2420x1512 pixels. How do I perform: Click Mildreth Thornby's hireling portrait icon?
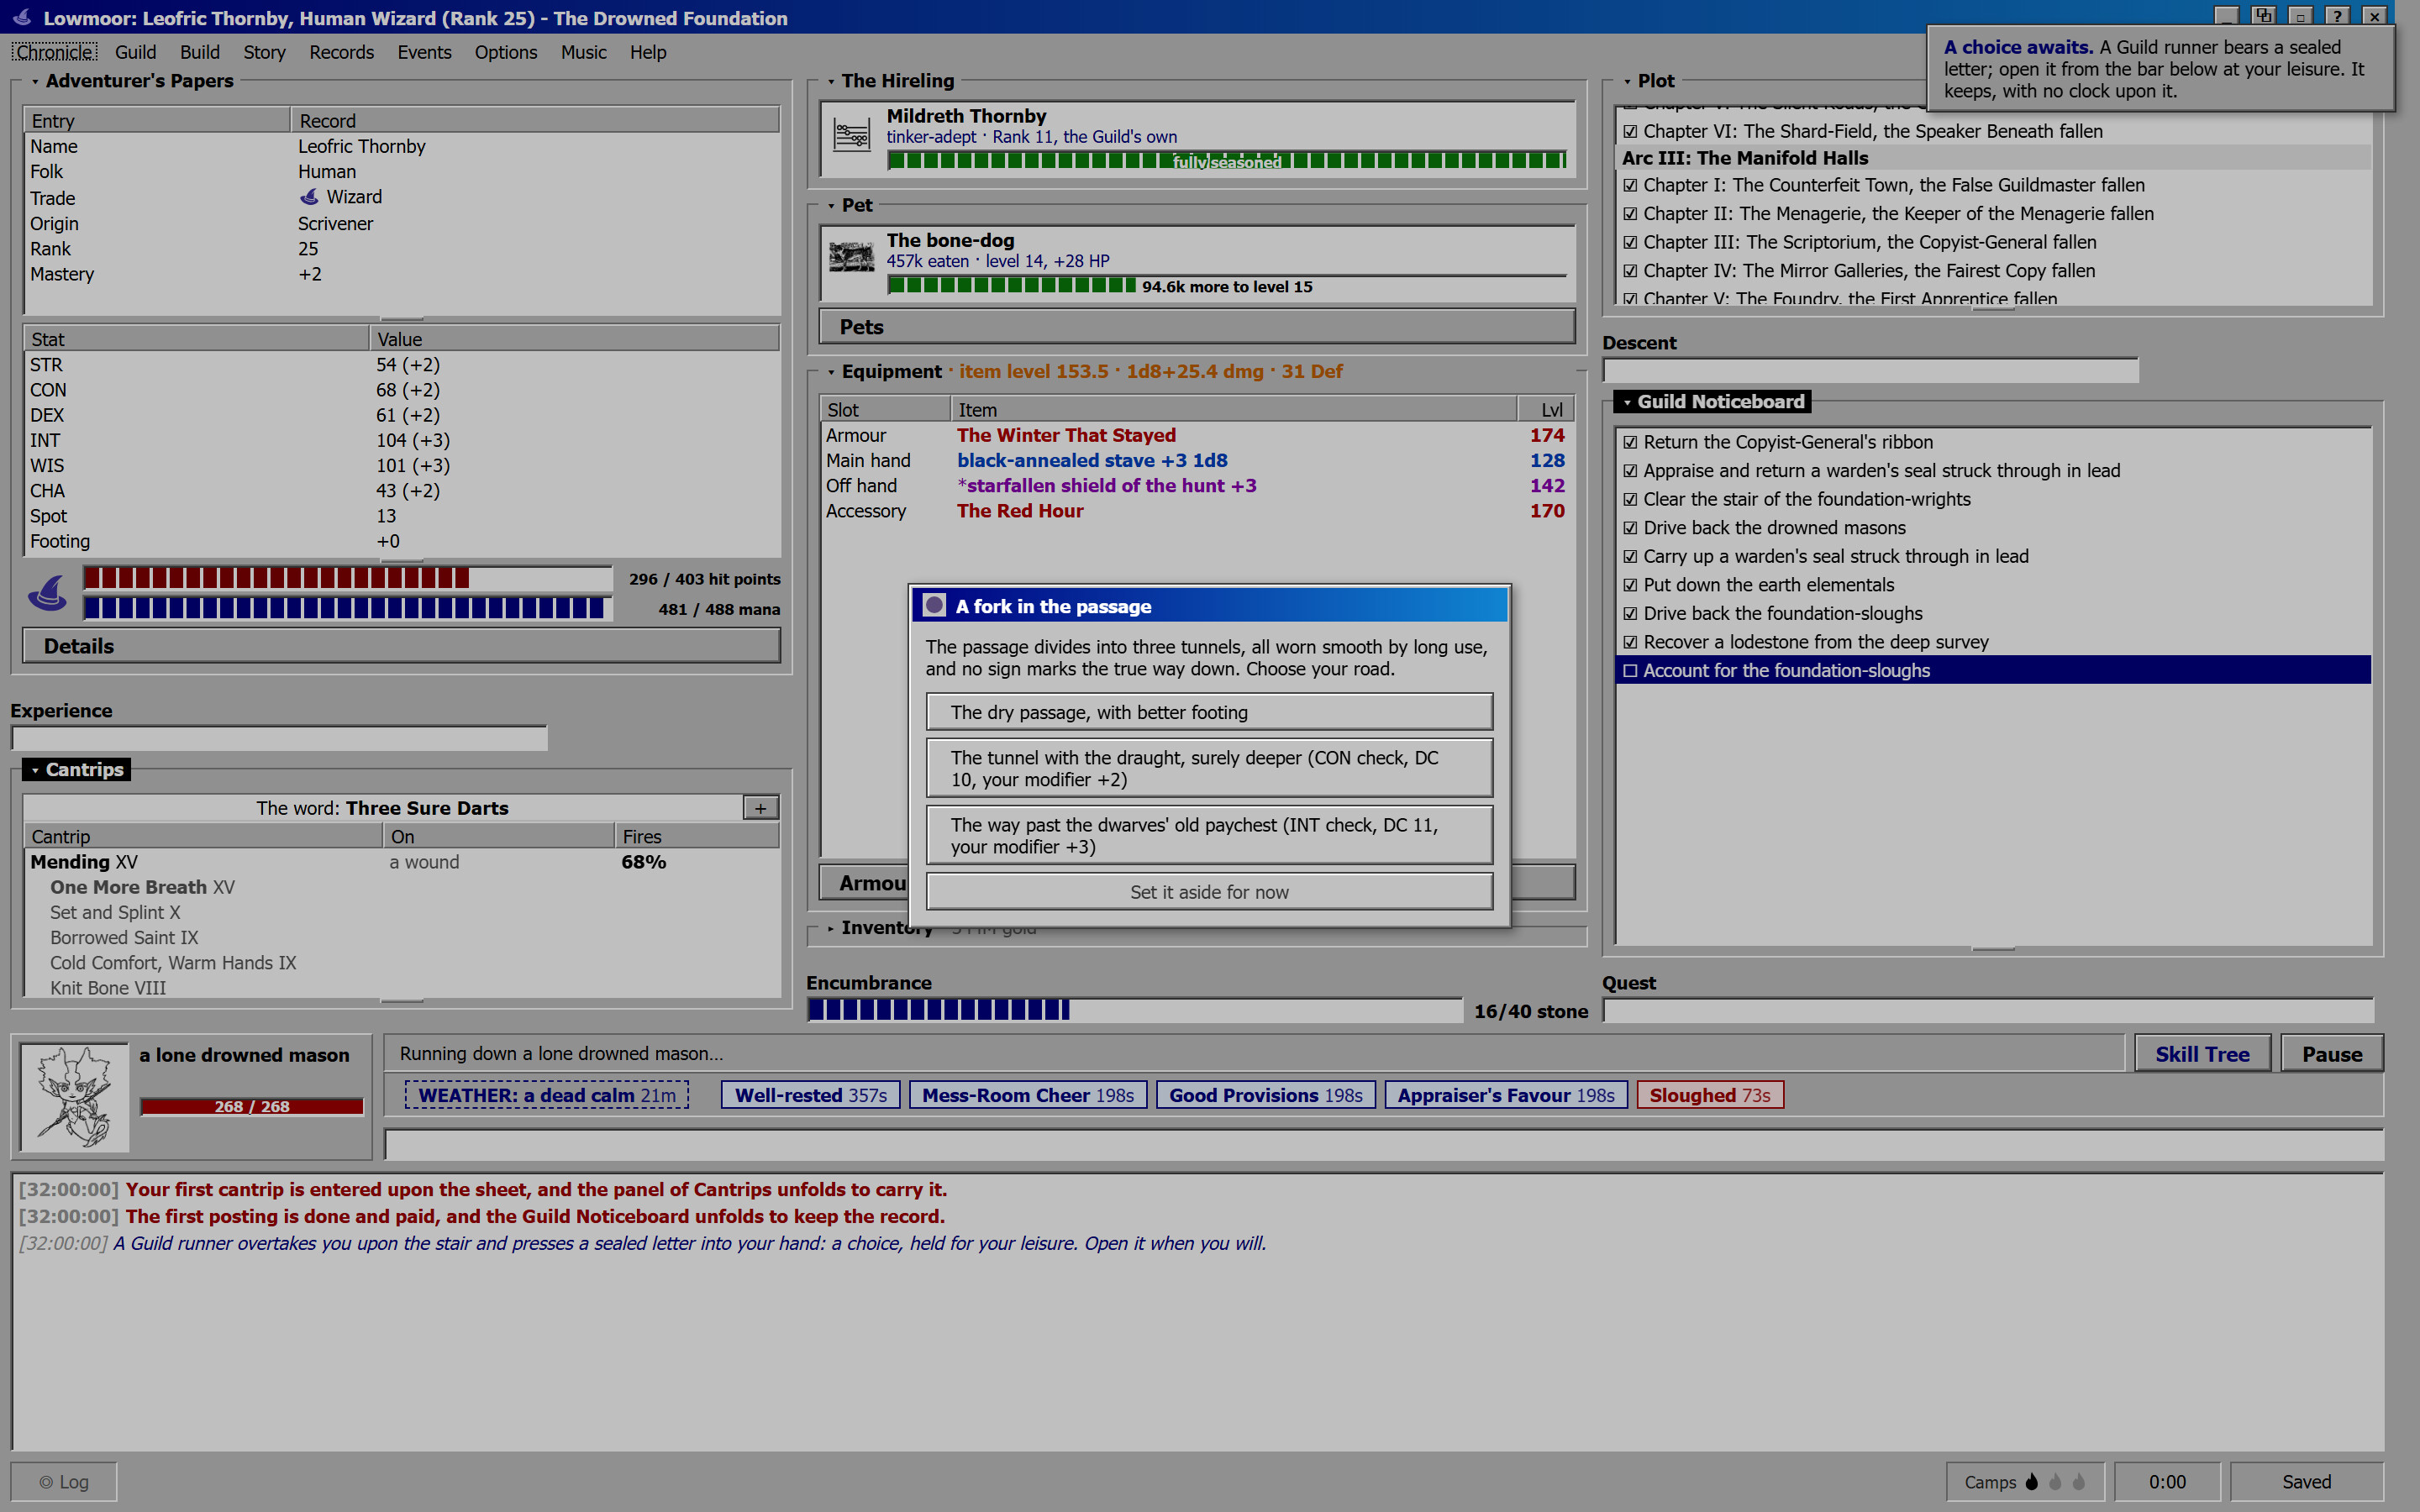click(x=851, y=135)
